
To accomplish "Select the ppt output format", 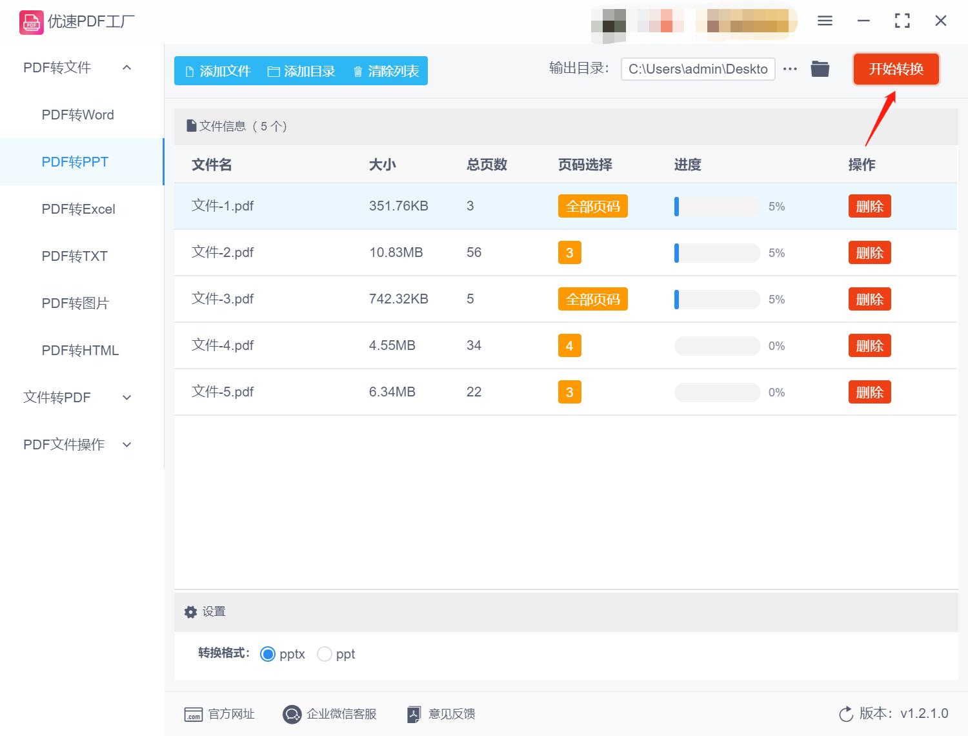I will [x=325, y=654].
